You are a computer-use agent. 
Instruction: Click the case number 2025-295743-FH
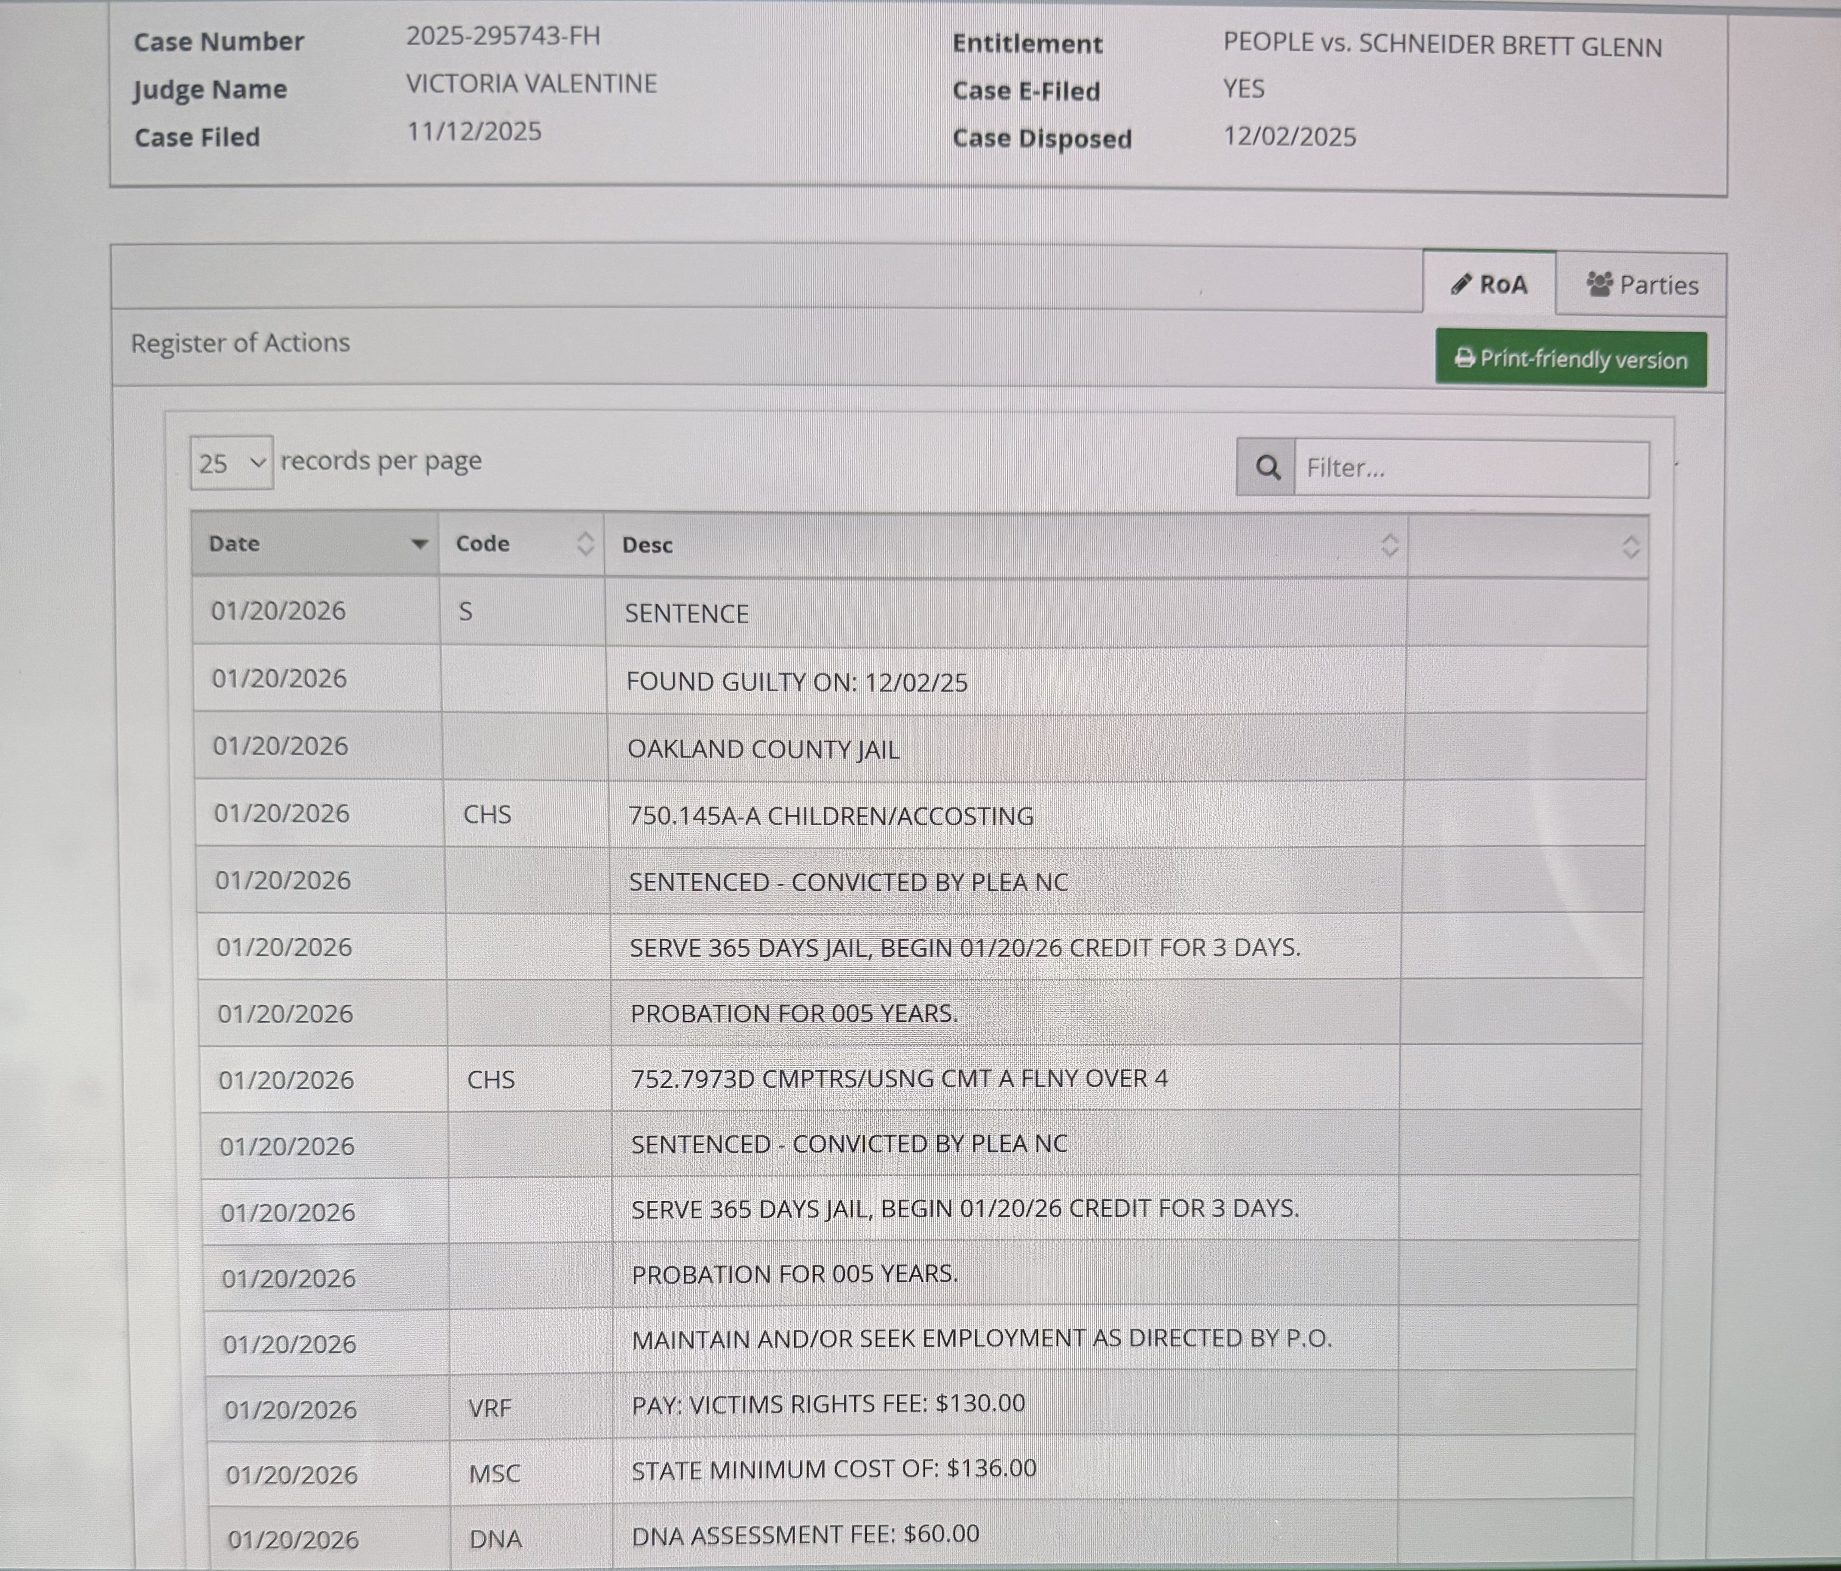point(503,37)
